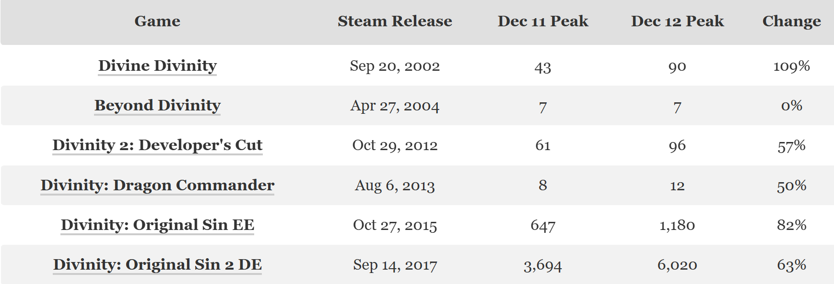Select the 3,694 Dec 11 peak cell
Viewport: 834px width, 284px height.
tap(542, 265)
